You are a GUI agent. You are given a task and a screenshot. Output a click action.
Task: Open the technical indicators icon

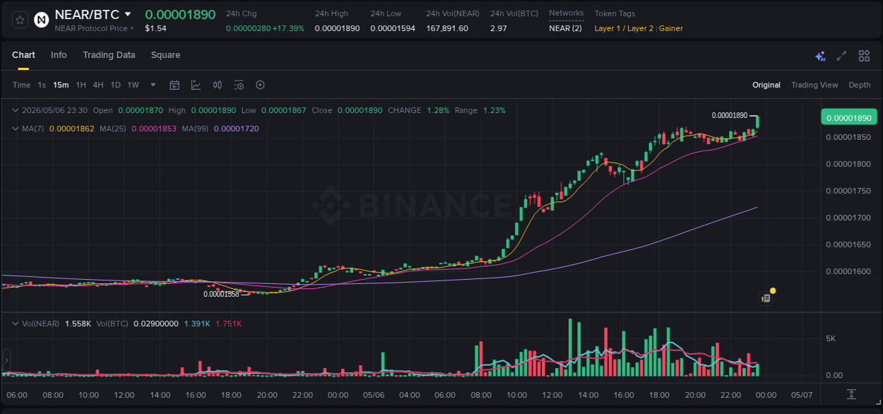[x=196, y=85]
